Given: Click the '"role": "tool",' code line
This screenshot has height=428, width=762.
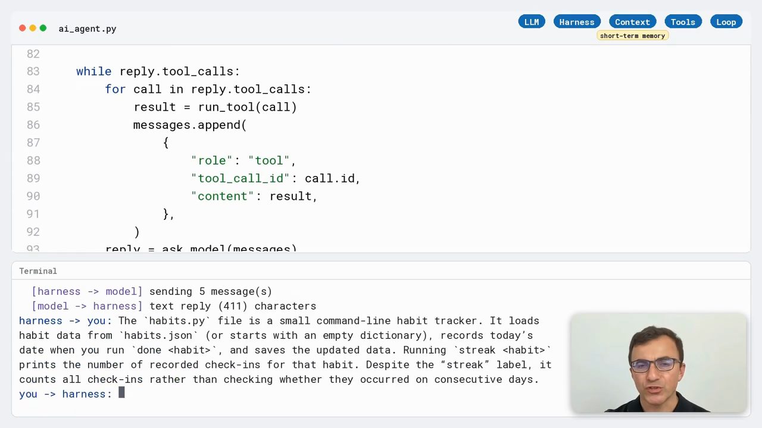Looking at the screenshot, I should (x=243, y=160).
